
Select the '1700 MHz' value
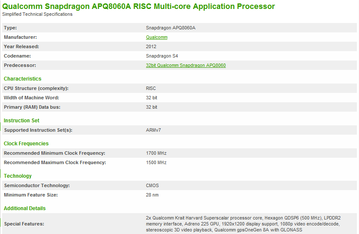[x=156, y=153]
